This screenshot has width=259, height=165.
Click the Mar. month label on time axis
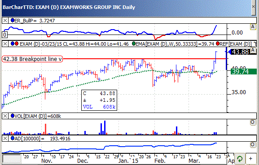coord(194,161)
